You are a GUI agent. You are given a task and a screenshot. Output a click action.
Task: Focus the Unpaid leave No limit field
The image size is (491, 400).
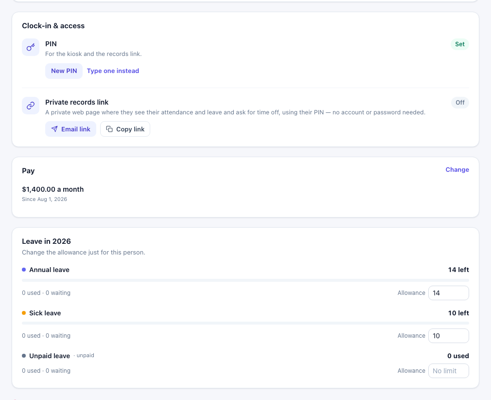pyautogui.click(x=448, y=371)
